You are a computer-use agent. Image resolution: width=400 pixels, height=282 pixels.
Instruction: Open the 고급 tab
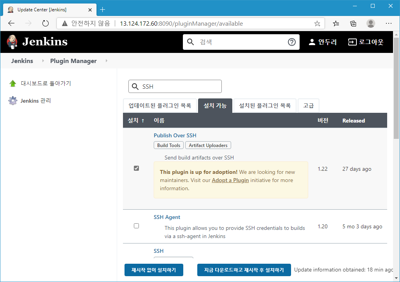point(309,105)
